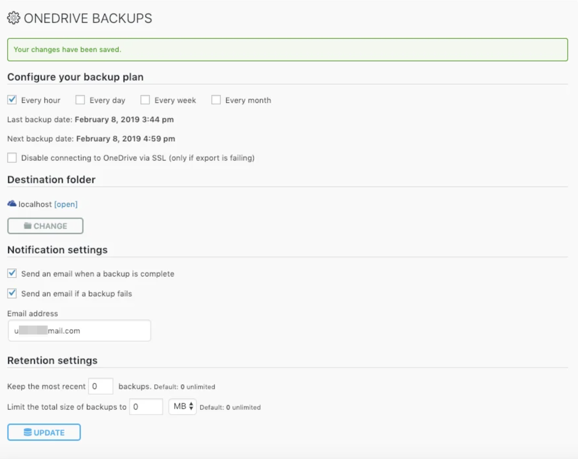Click the OneDrive cloud icon near localhost
Image resolution: width=578 pixels, height=459 pixels.
pos(12,204)
